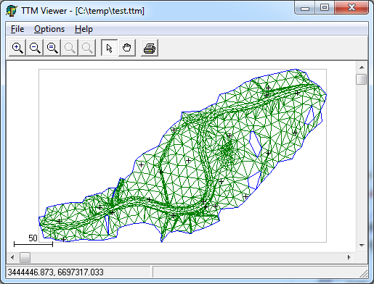Open the Help menu
This screenshot has width=374, height=284.
click(x=84, y=29)
